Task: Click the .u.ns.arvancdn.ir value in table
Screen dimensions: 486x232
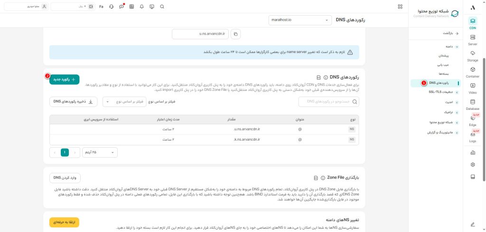Action: point(246,129)
